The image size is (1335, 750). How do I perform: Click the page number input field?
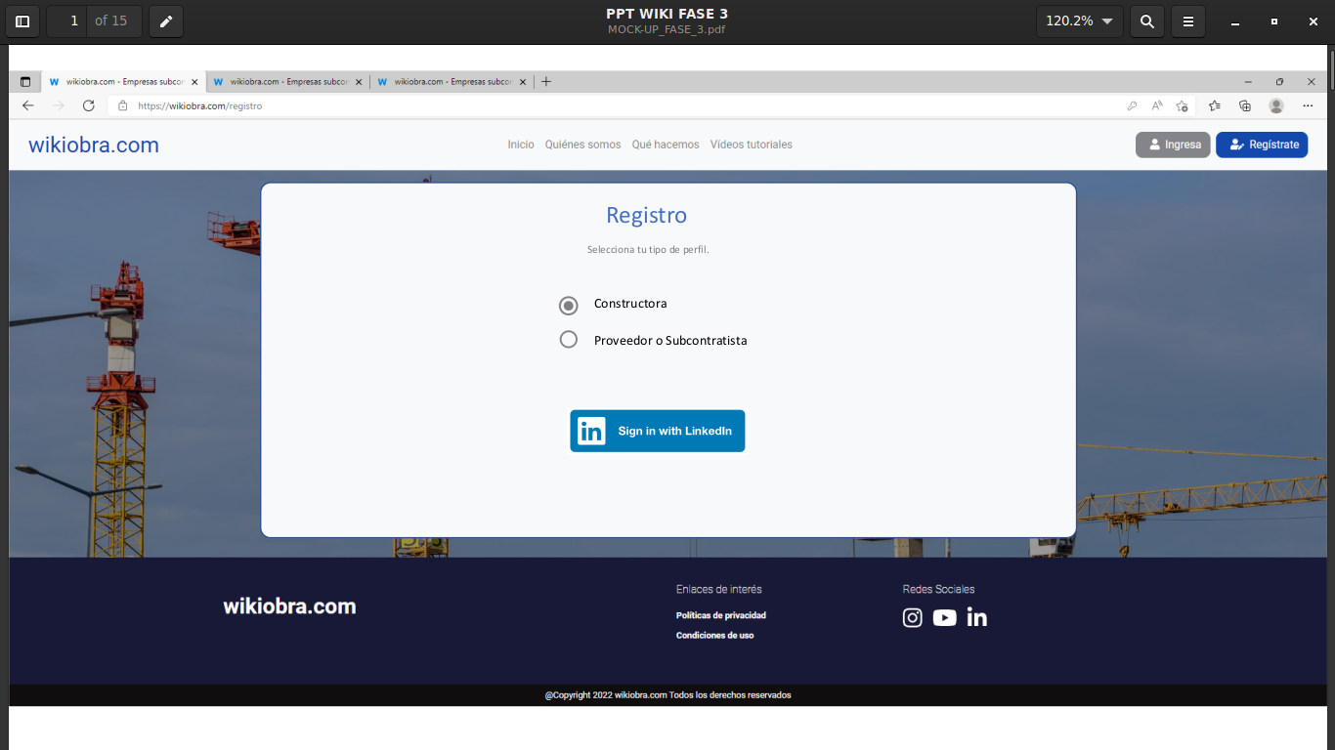68,21
